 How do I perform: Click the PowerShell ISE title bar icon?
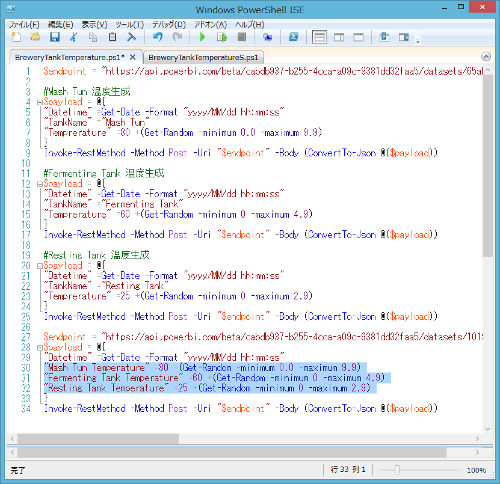pos(10,9)
